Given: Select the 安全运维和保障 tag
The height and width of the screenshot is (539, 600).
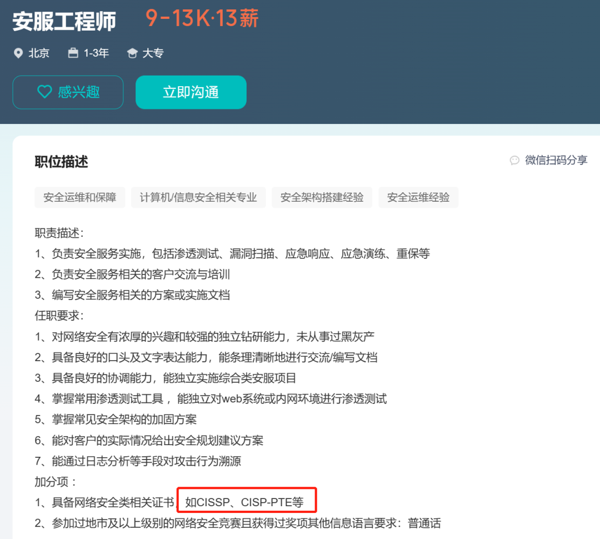Looking at the screenshot, I should [80, 197].
